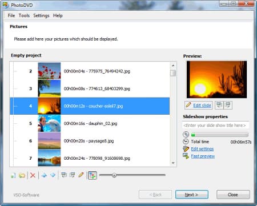Open the File menu
Viewport: 257px width, 206px height.
(x=11, y=15)
